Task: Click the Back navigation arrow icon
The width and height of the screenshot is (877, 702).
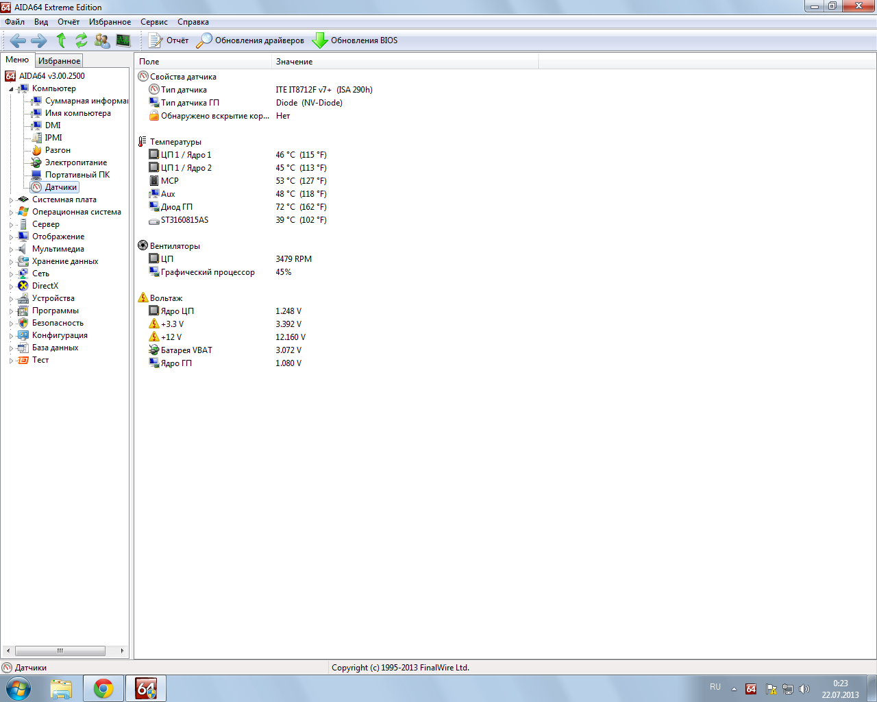Action: click(x=18, y=40)
